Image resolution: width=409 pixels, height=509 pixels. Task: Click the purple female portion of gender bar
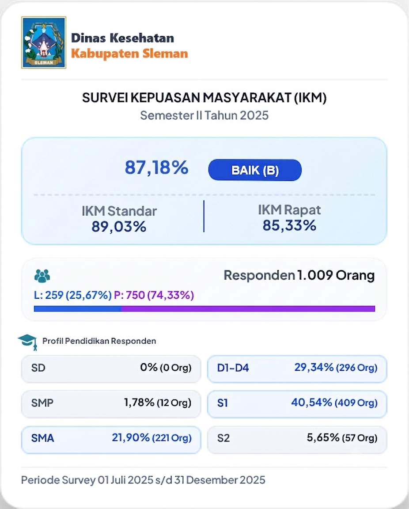tap(248, 309)
